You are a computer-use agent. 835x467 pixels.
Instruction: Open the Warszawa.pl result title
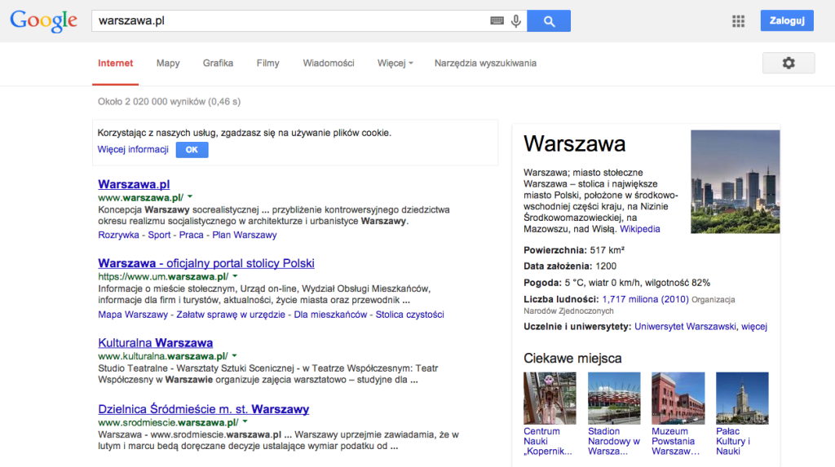134,184
